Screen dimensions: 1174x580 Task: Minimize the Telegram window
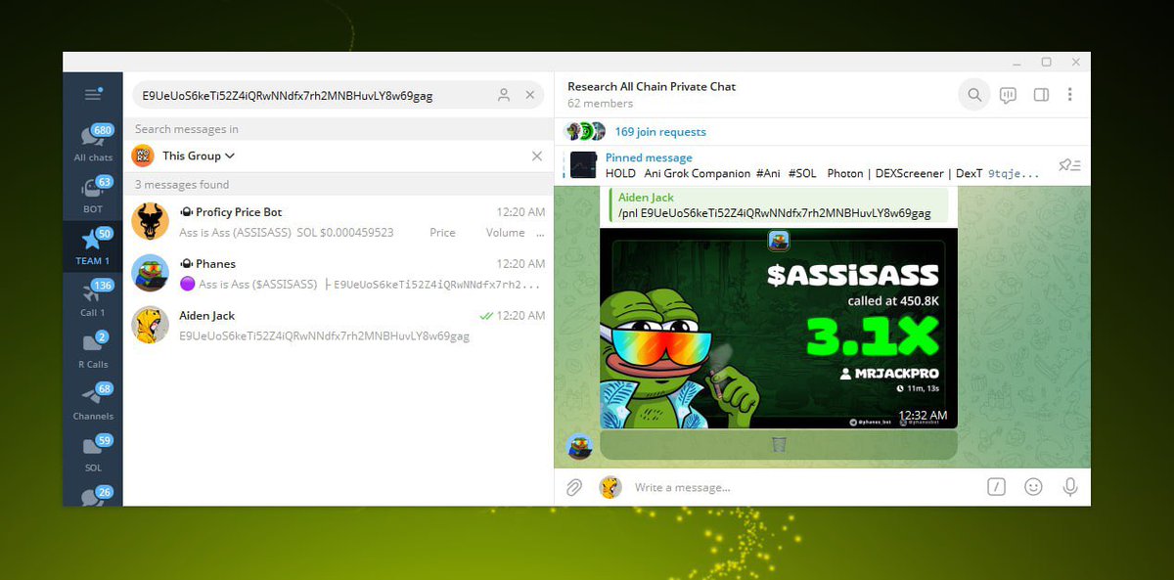tap(1016, 62)
